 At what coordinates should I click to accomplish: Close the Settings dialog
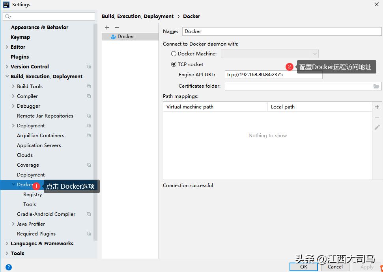coord(377,4)
